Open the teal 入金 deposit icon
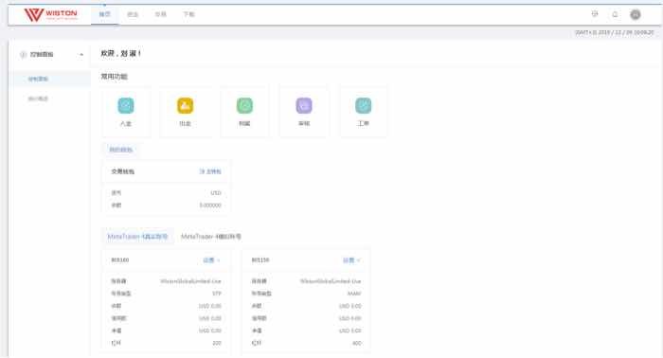The width and height of the screenshot is (663, 358). pos(126,106)
